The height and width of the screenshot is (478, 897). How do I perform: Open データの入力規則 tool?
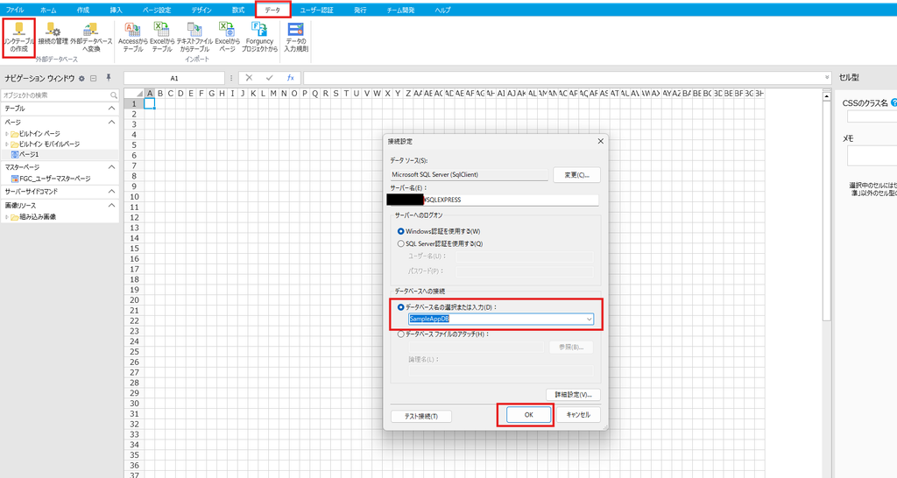pos(296,38)
